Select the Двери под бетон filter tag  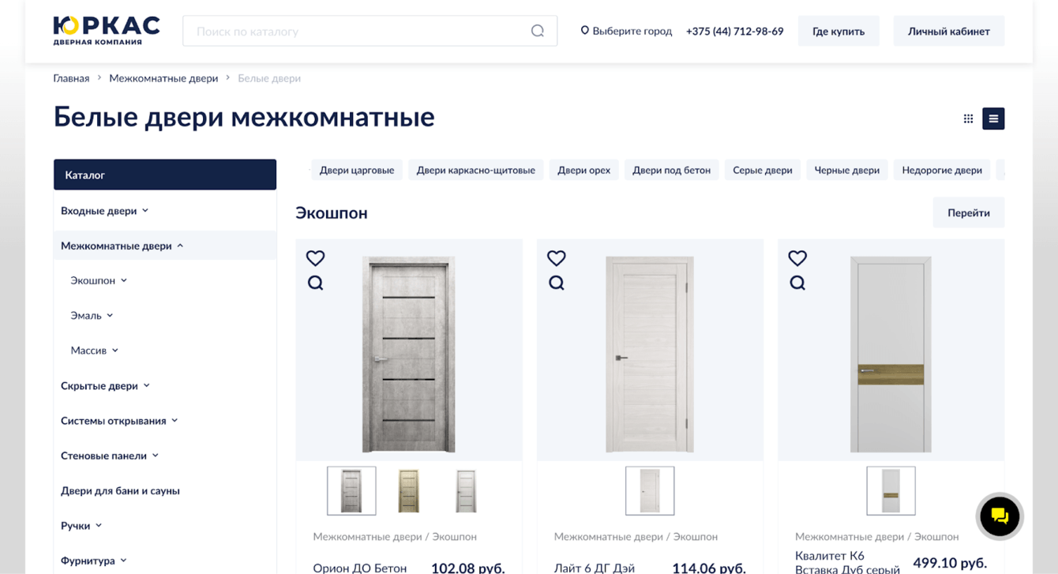(671, 170)
